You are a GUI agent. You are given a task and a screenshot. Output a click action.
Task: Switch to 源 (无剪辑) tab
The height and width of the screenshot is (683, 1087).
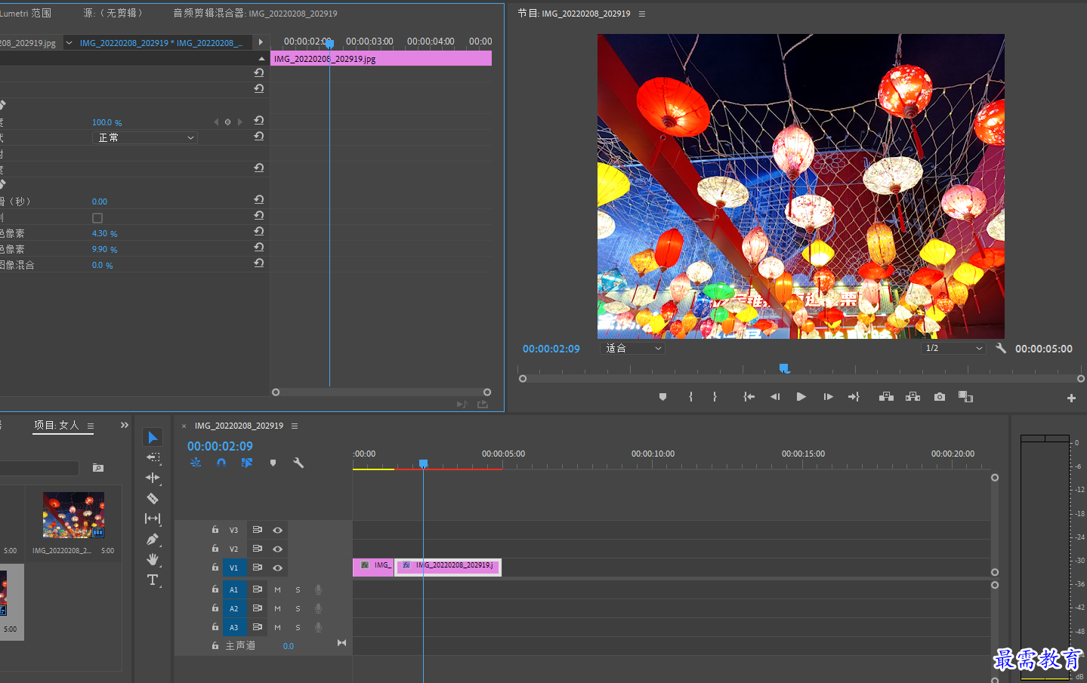(113, 13)
